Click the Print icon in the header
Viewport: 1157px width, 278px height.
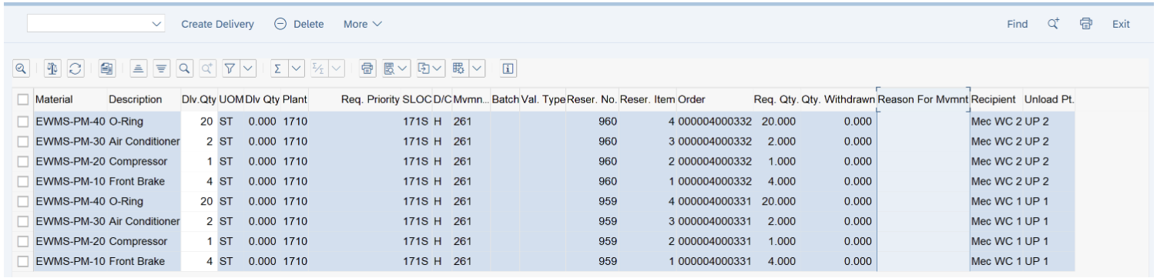tap(1086, 24)
